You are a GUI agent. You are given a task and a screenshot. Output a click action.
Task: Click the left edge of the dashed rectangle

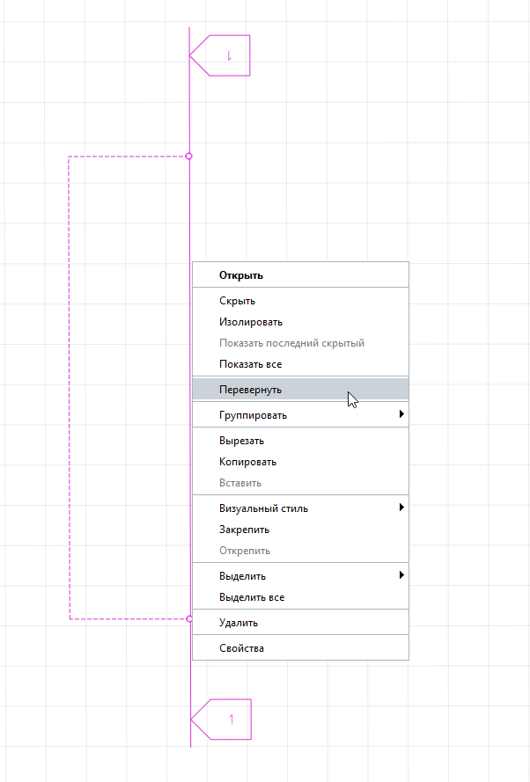tap(70, 387)
